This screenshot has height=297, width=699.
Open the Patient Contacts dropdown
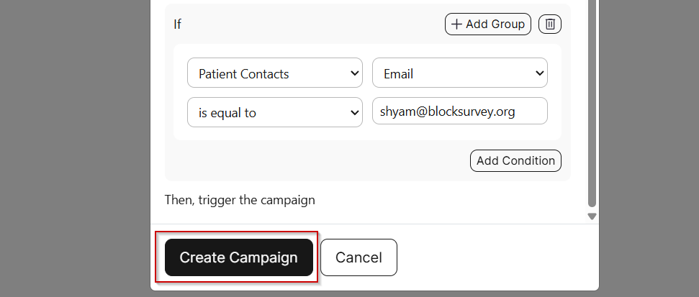click(274, 73)
